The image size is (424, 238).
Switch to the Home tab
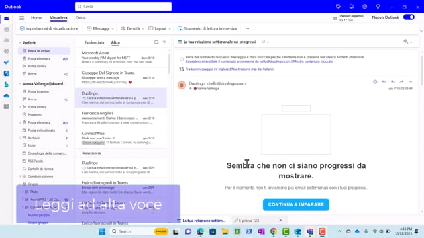point(36,18)
